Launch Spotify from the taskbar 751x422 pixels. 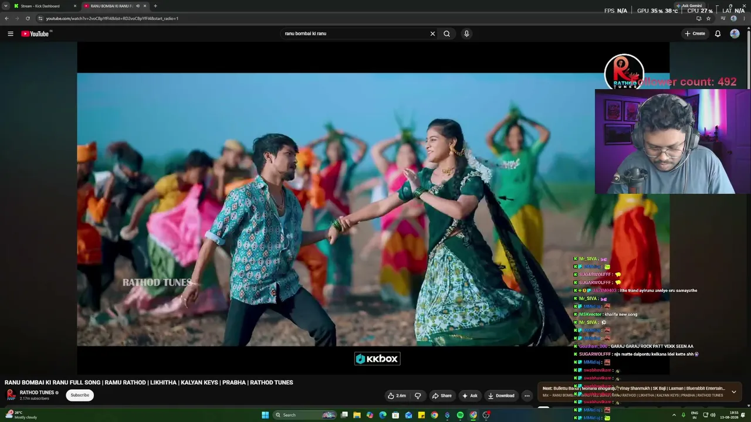460,415
